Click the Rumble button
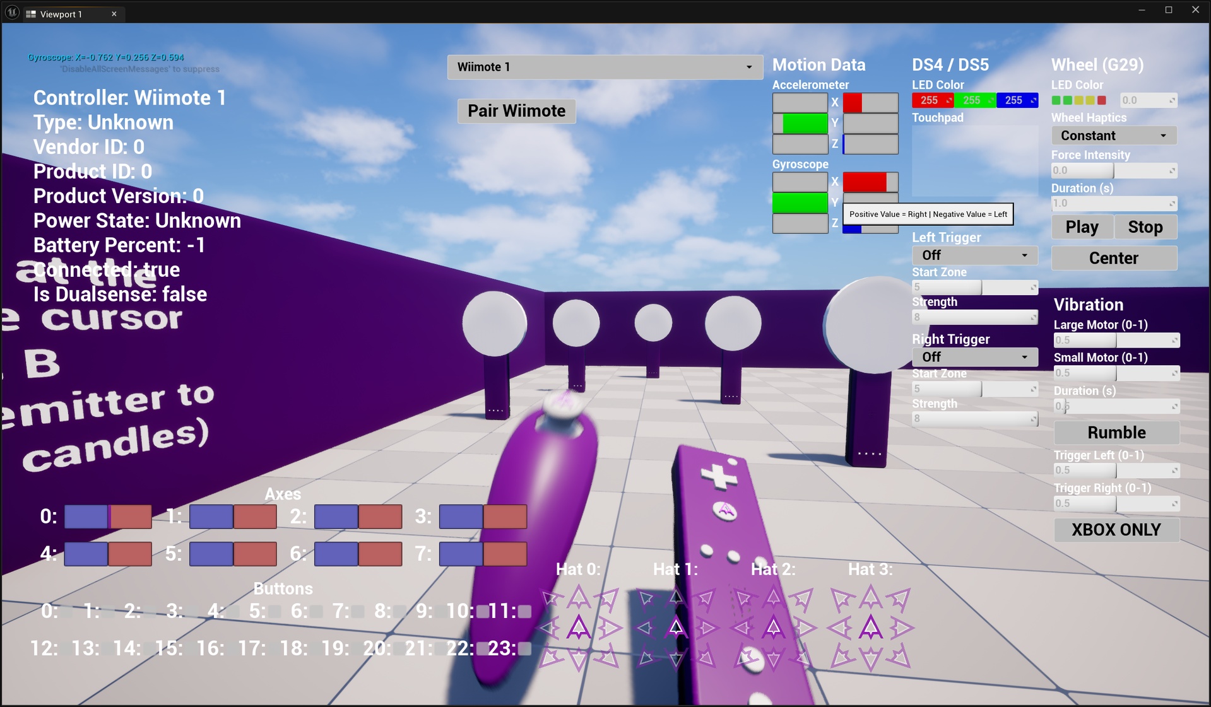The image size is (1211, 707). [1116, 433]
